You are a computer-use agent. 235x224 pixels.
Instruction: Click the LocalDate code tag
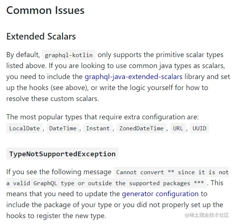pos(24,128)
